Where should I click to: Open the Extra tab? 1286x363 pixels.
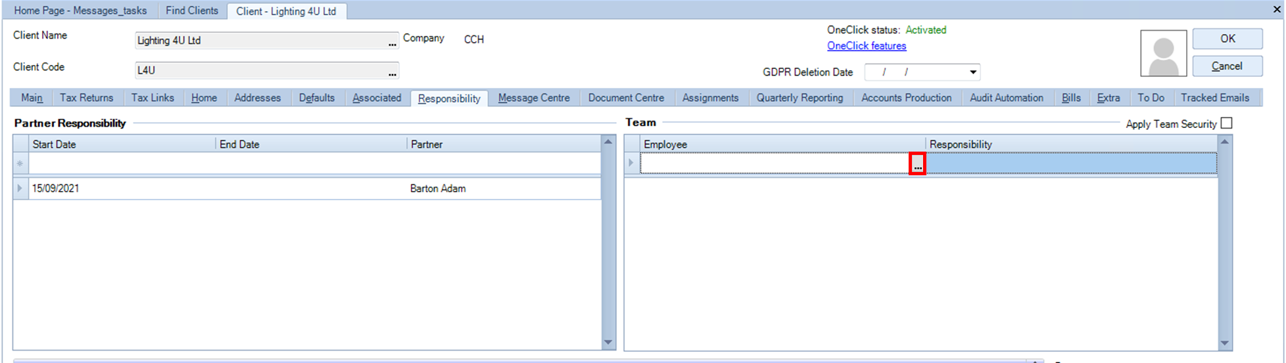(x=1108, y=98)
